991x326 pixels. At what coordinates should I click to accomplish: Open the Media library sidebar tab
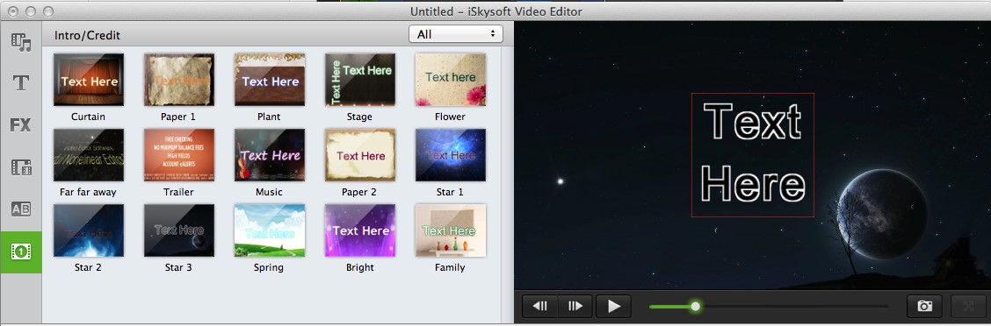[21, 42]
